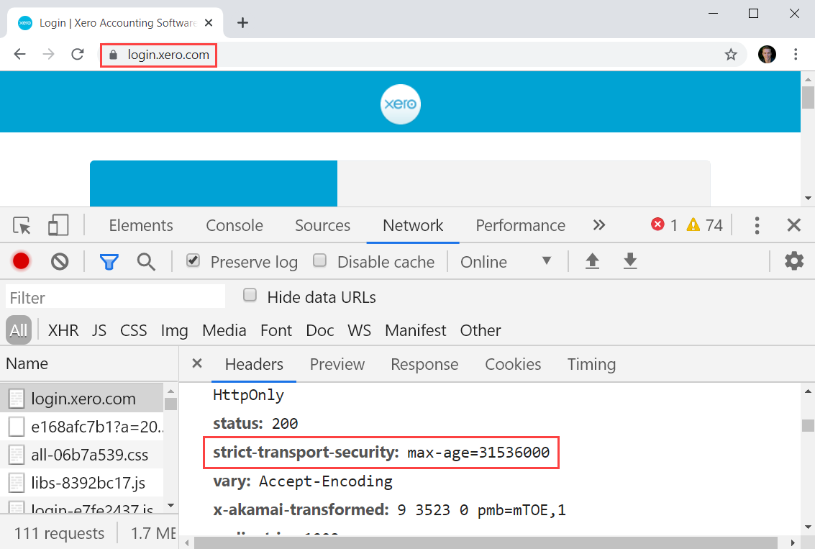
Task: Close the DevTools panel
Action: coord(793,225)
